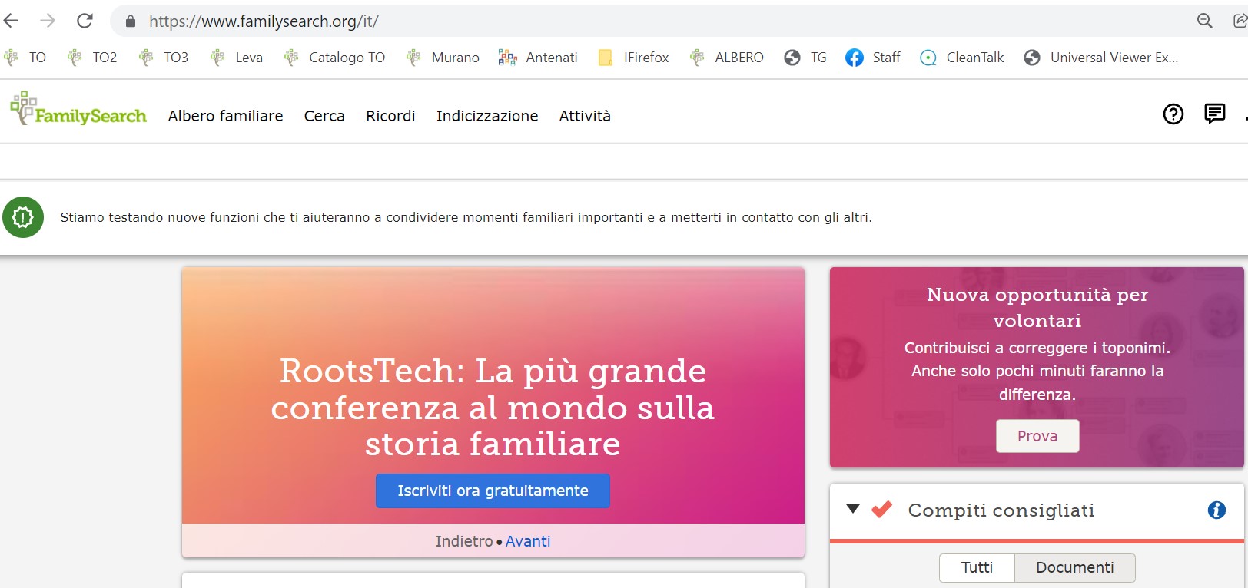The height and width of the screenshot is (588, 1248).
Task: Open the TO3 bookmark
Action: point(164,58)
